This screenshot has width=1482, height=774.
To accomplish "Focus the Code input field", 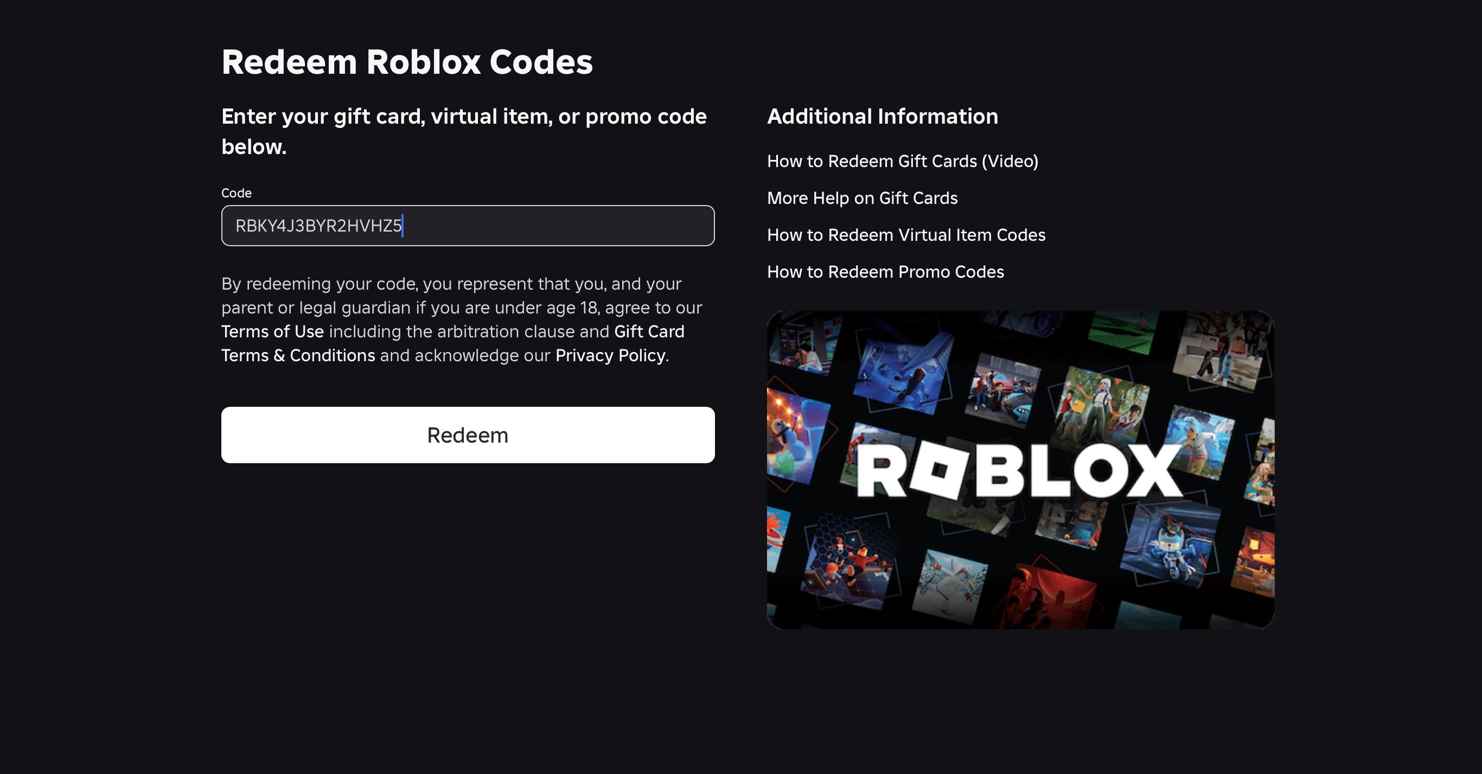I will pos(467,226).
